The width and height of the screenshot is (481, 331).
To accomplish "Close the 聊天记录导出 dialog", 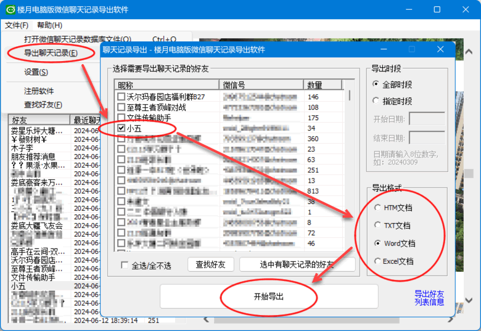I will coord(440,49).
